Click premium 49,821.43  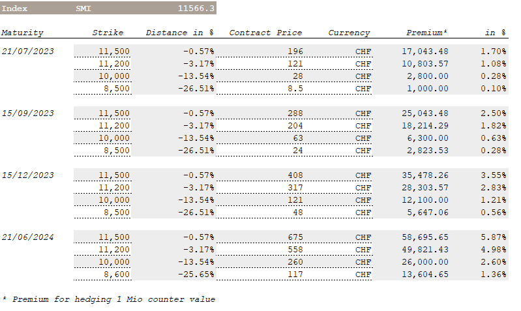coord(425,250)
